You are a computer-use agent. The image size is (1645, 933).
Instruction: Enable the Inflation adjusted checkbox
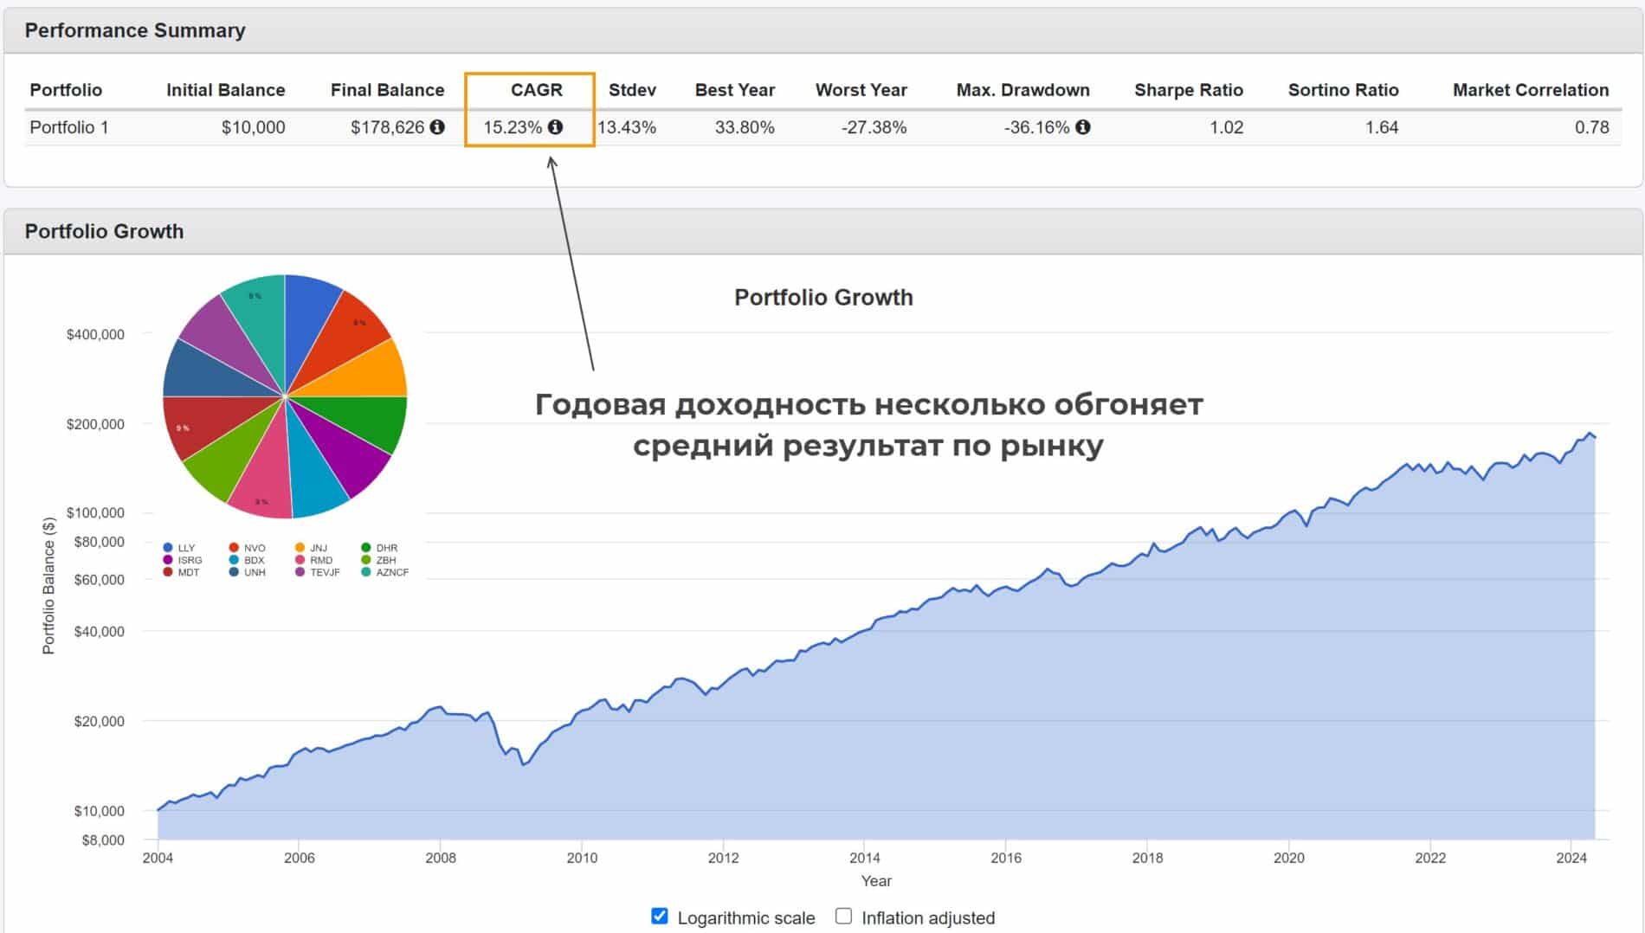(843, 916)
